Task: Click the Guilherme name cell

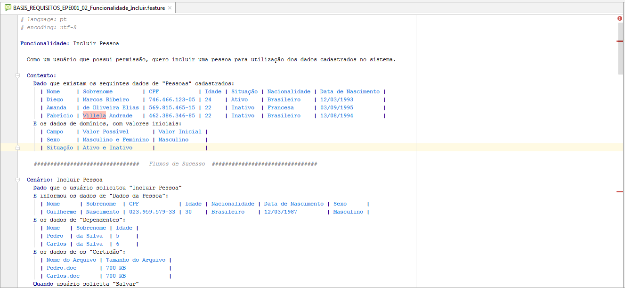Action: pos(61,212)
